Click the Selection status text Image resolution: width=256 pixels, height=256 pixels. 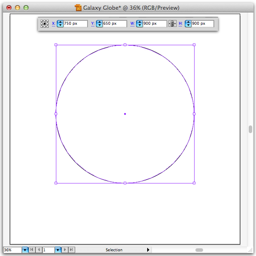click(x=114, y=250)
